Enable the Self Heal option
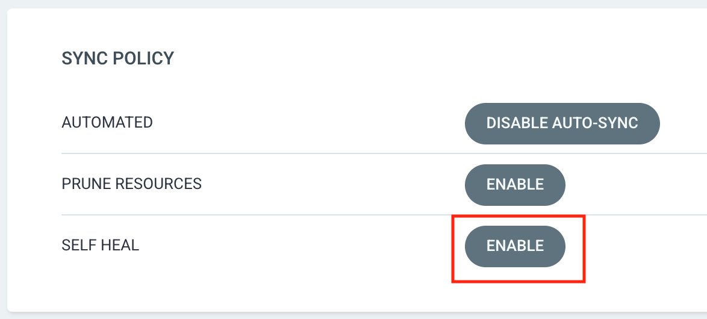The width and height of the screenshot is (707, 319). [x=515, y=246]
